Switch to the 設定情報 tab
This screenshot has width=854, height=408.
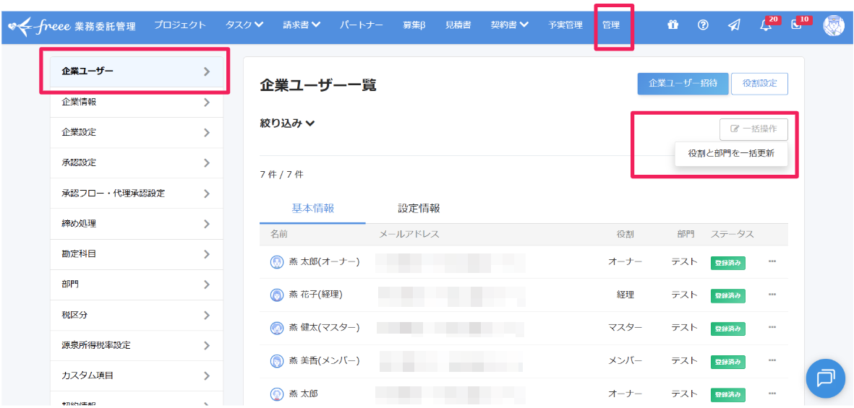pos(419,209)
